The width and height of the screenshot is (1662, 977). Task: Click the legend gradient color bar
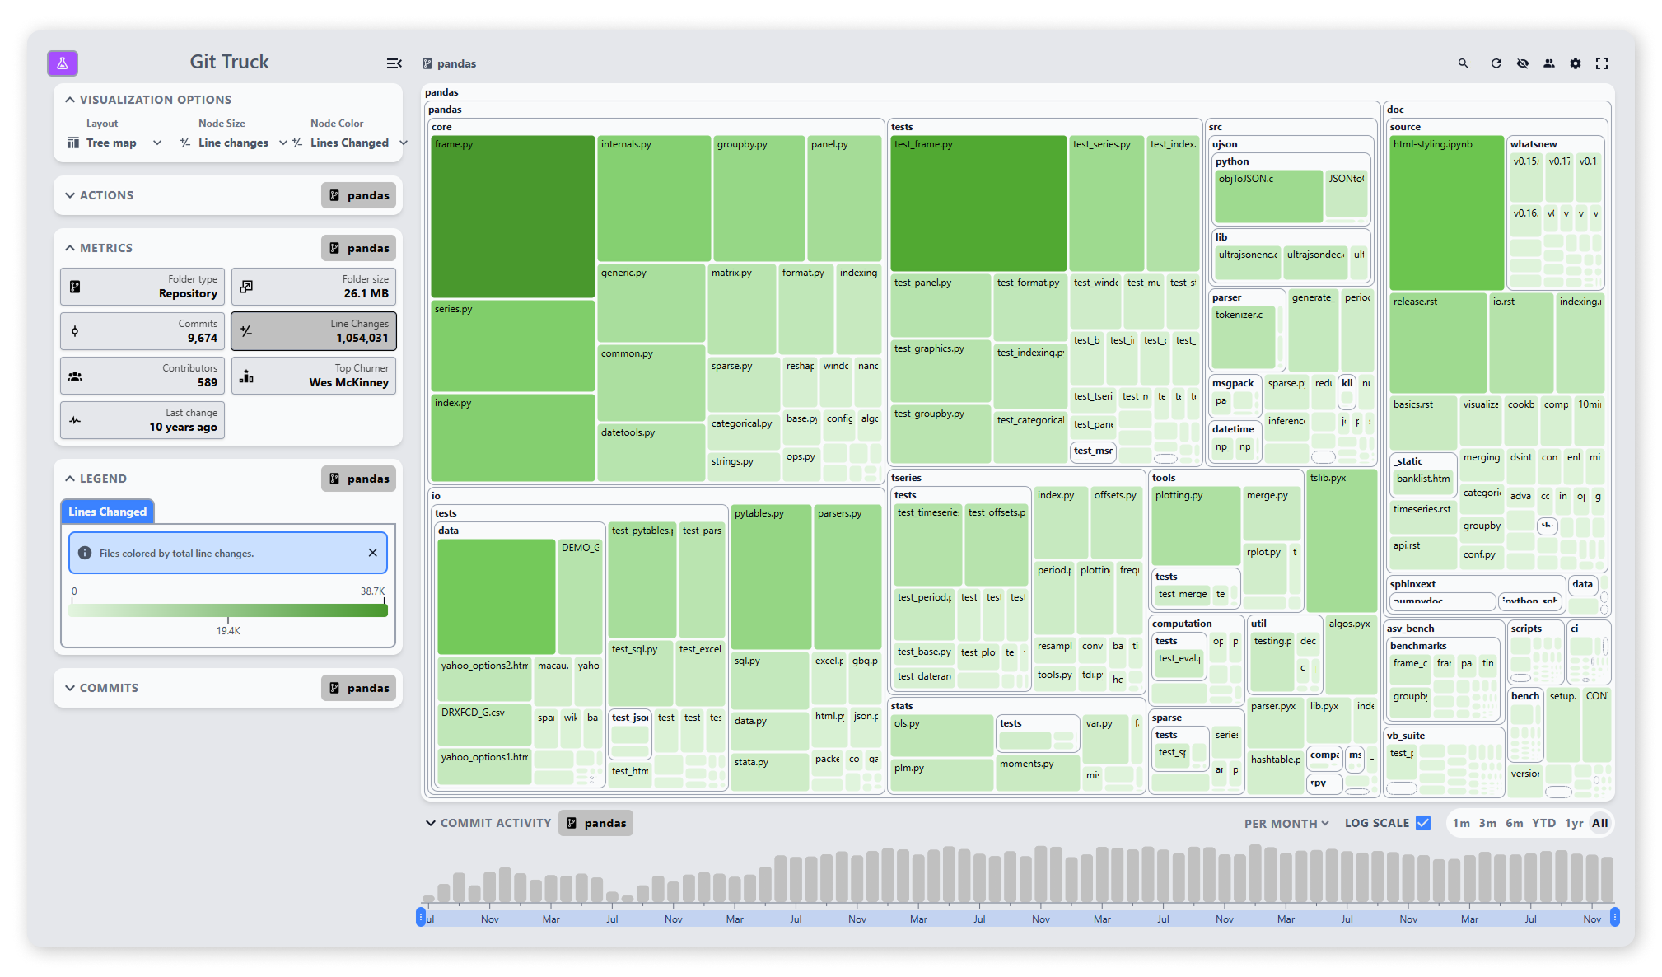[x=229, y=610]
